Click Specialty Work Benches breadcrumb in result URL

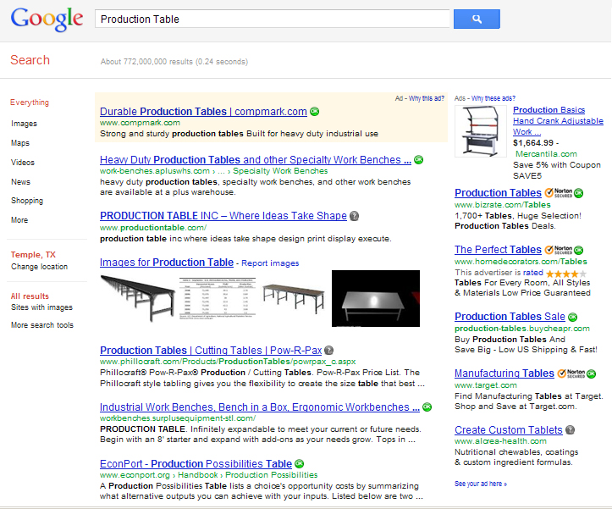280,171
